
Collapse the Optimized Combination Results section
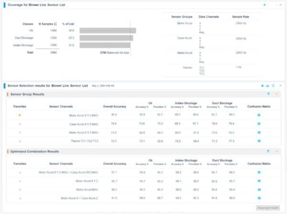tap(276, 151)
